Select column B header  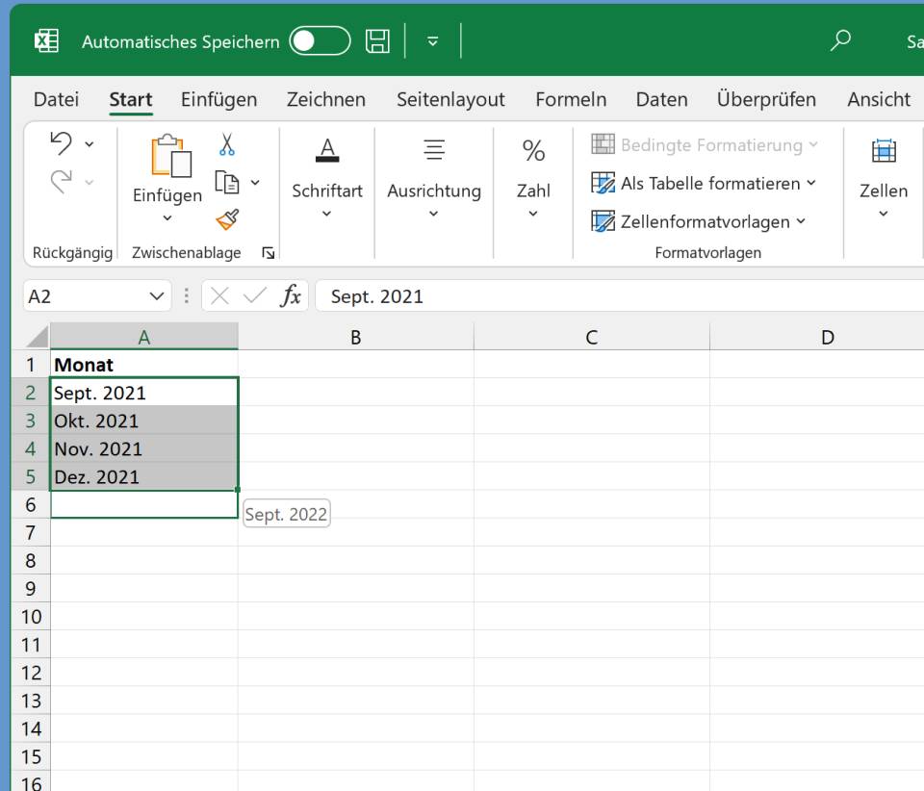355,337
